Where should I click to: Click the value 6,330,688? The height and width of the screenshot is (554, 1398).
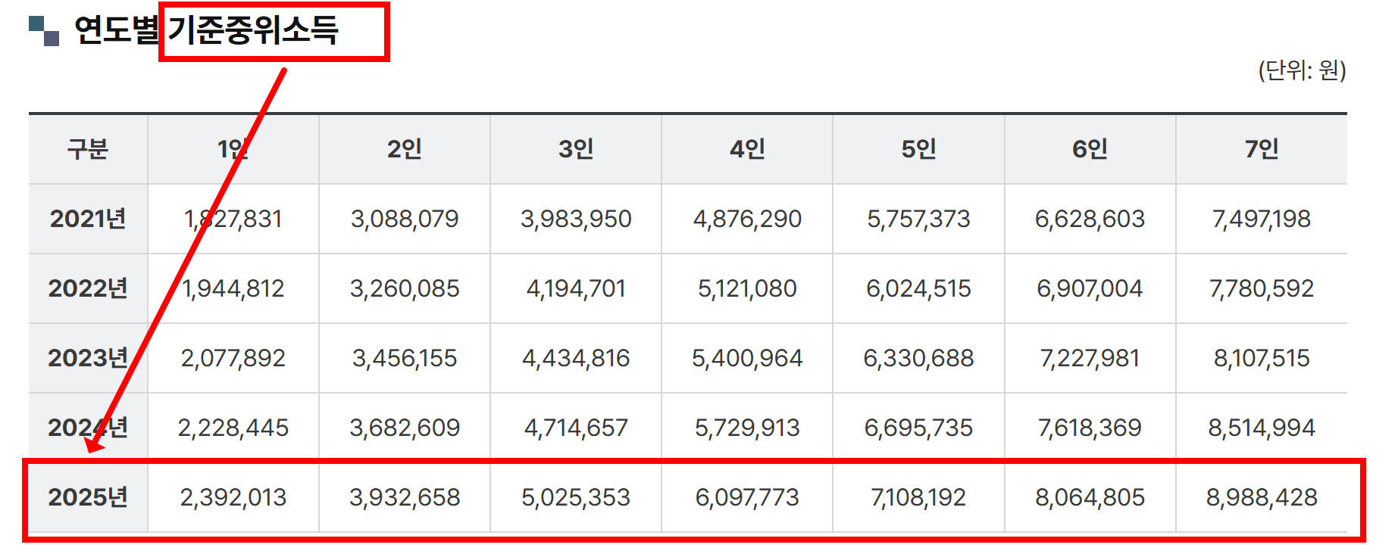coord(918,358)
